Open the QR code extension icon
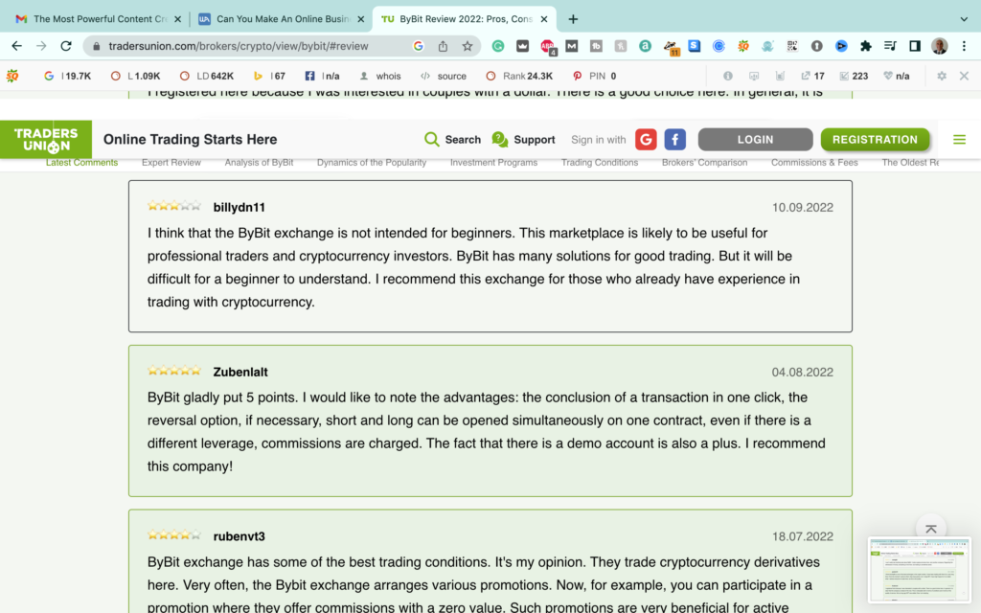The image size is (981, 613). (792, 46)
